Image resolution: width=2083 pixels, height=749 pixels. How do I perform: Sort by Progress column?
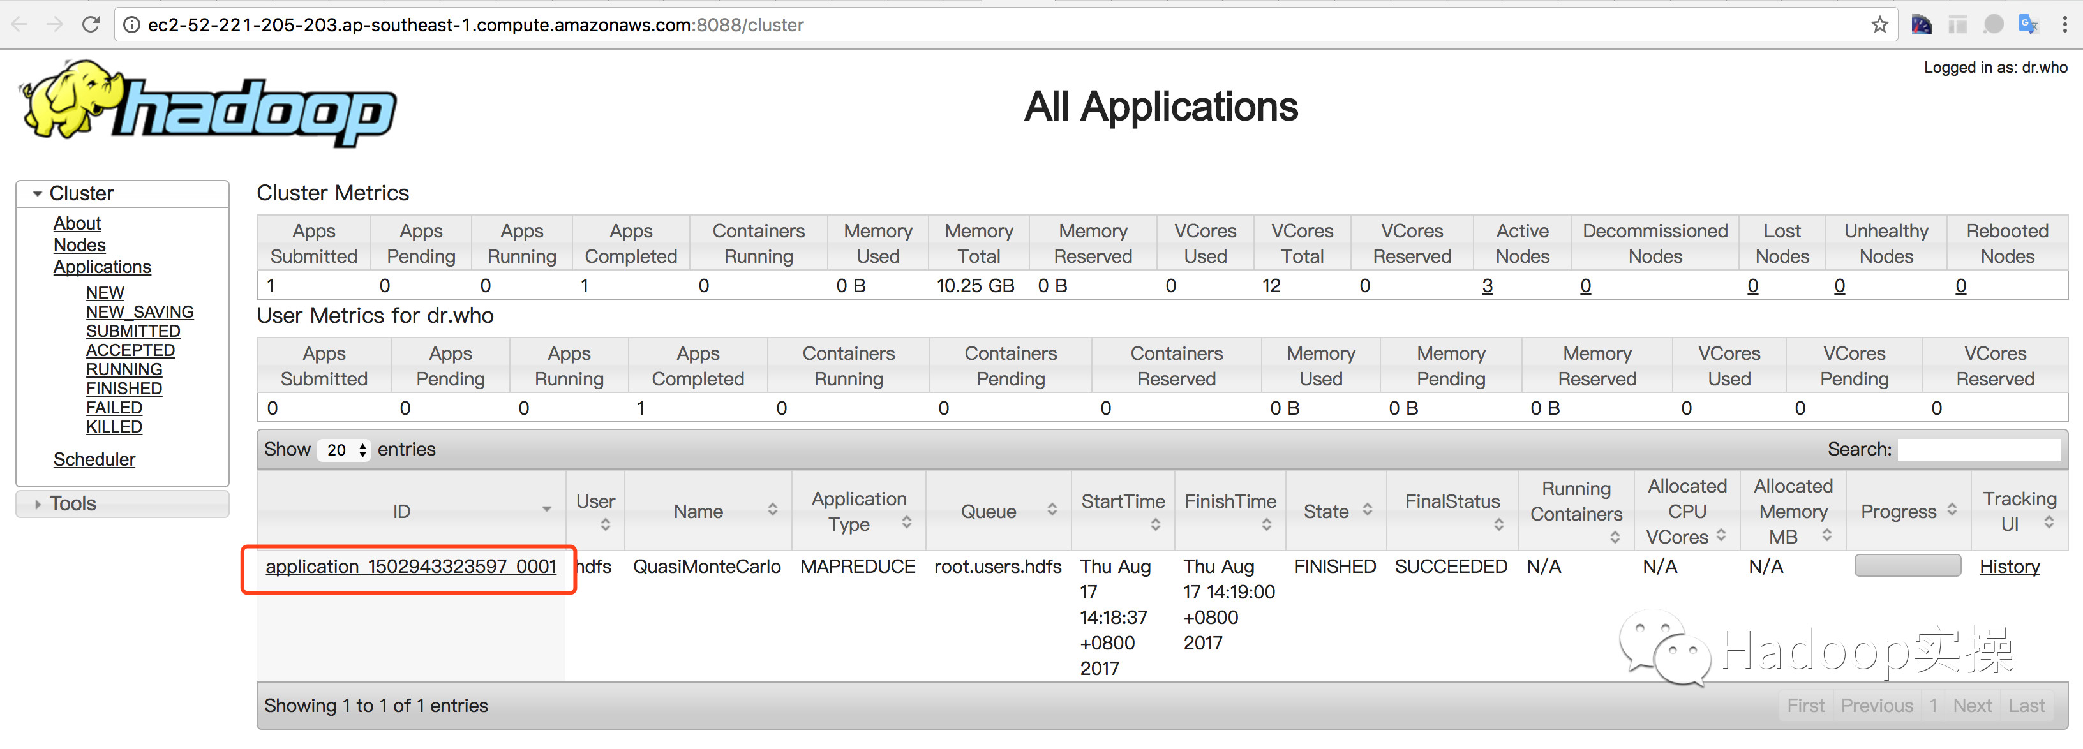pyautogui.click(x=1952, y=510)
